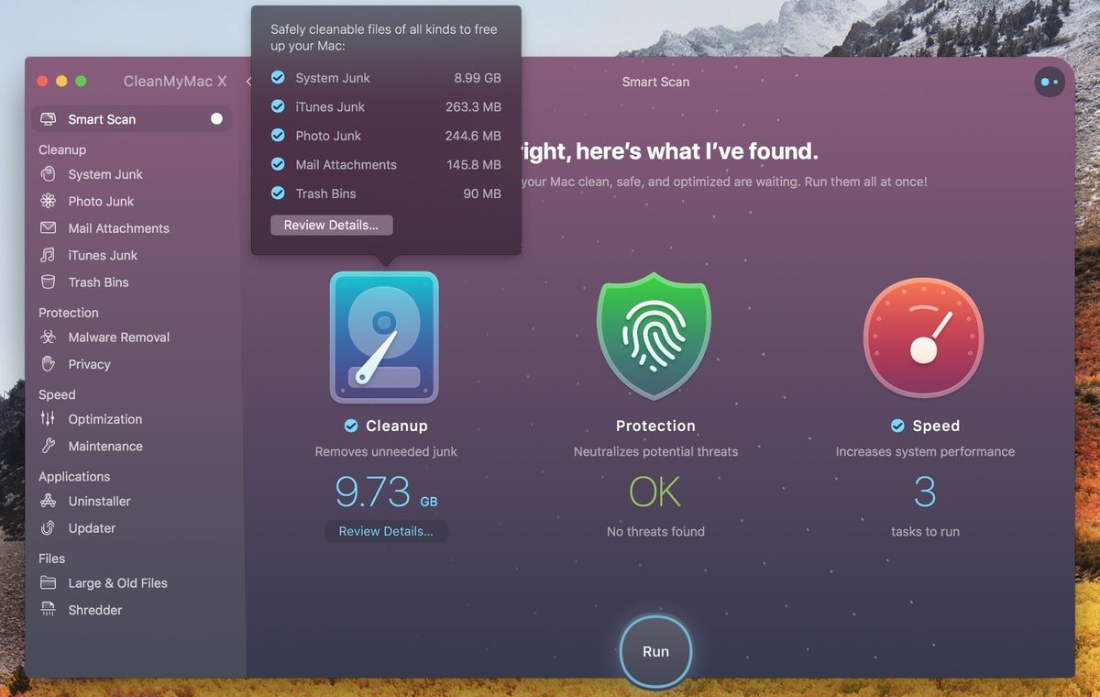Open Optimization module label

pyautogui.click(x=105, y=419)
